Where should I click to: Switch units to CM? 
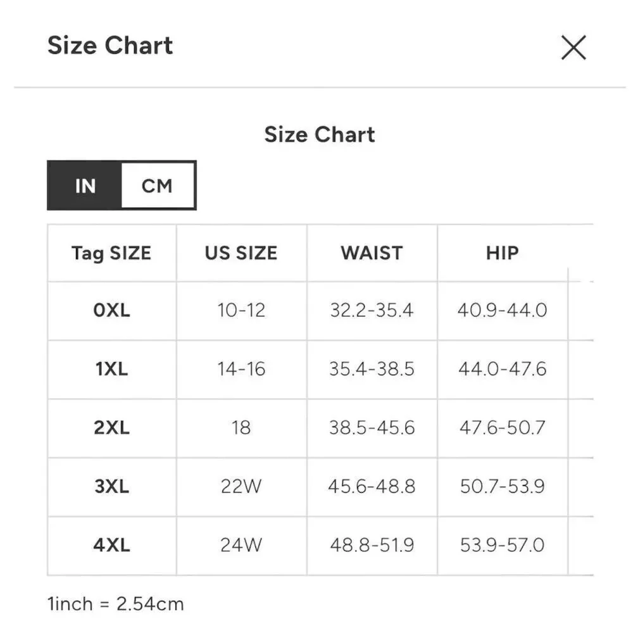point(158,185)
